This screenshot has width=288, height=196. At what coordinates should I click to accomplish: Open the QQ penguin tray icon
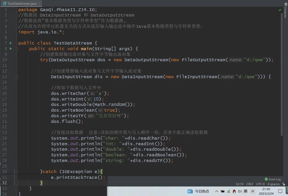click(x=234, y=191)
